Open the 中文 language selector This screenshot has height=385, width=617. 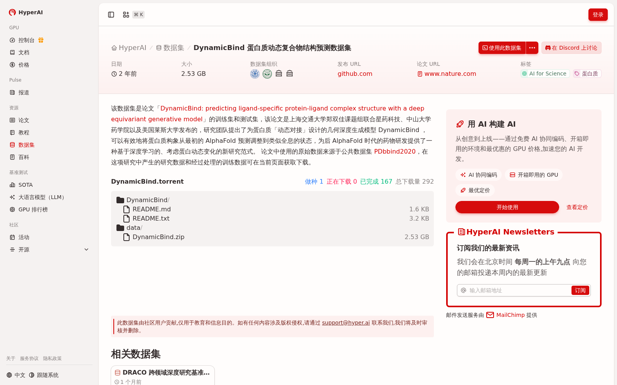pyautogui.click(x=16, y=375)
